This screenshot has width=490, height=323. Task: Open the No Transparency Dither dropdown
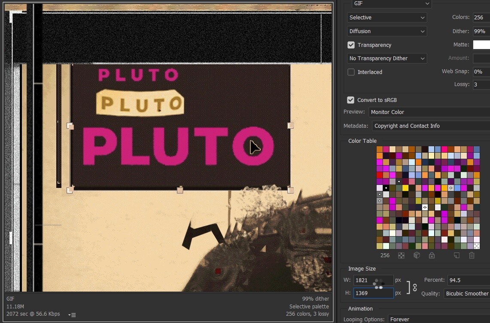tap(387, 58)
